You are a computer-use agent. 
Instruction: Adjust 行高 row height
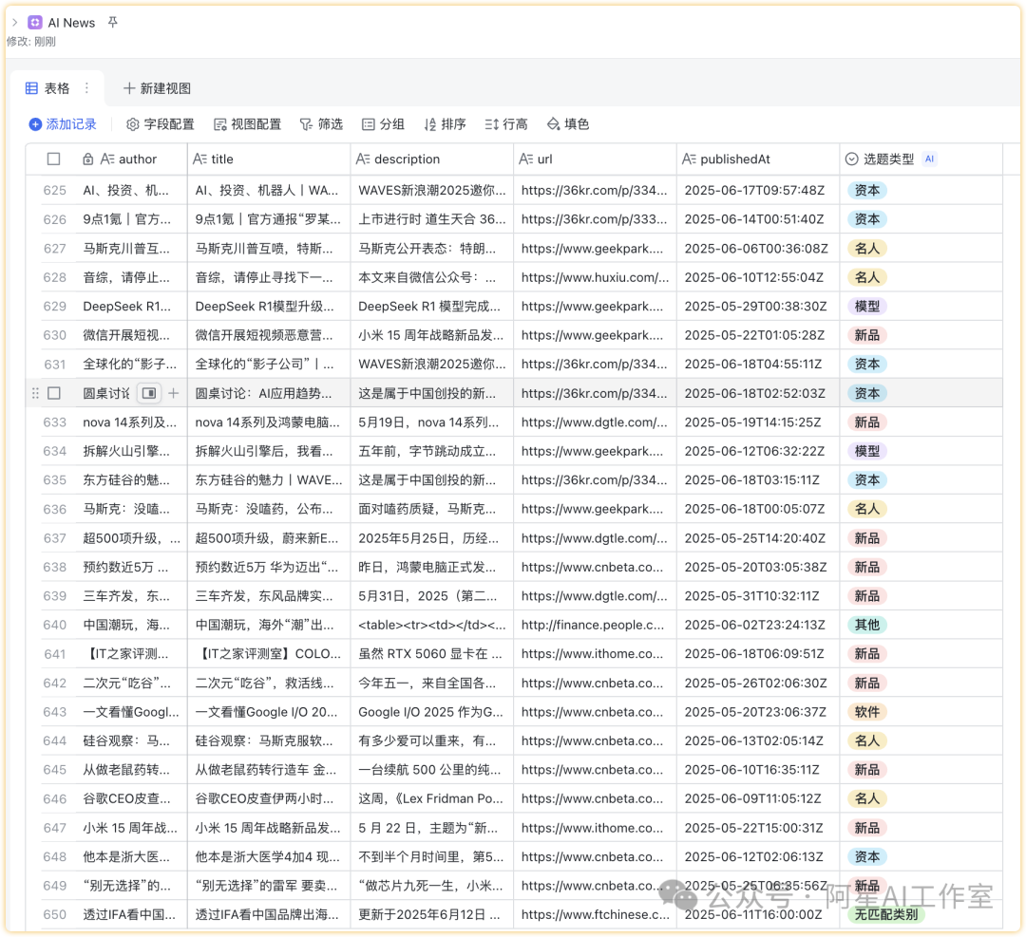pyautogui.click(x=506, y=124)
